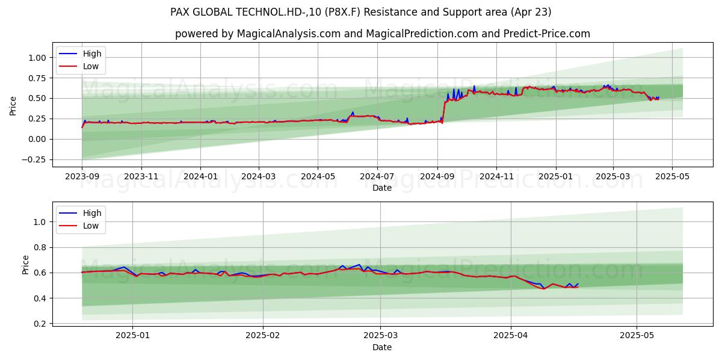
Task: Click the 'Low' legend entry in bottom chart
Action: tap(81, 226)
